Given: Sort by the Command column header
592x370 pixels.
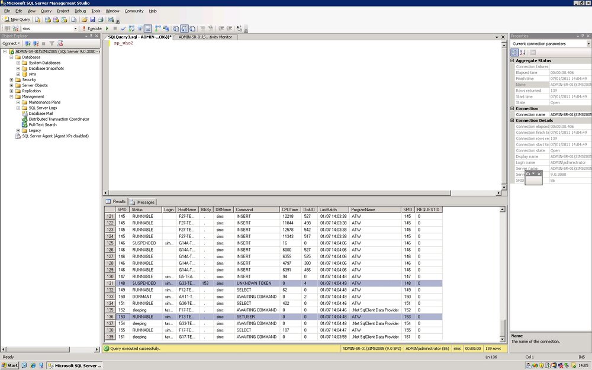Looking at the screenshot, I should [257, 210].
